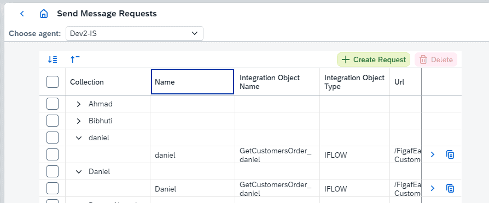Open details arrow for the lowercase daniel request
The height and width of the screenshot is (203, 489).
(x=433, y=154)
